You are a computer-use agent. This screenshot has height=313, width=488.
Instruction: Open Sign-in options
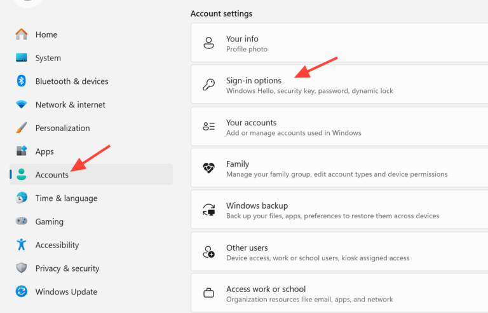pos(339,85)
